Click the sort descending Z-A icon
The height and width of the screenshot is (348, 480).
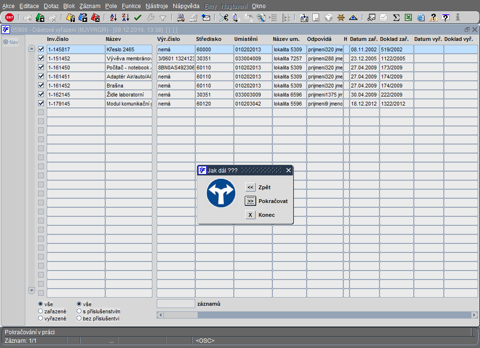[x=125, y=18]
